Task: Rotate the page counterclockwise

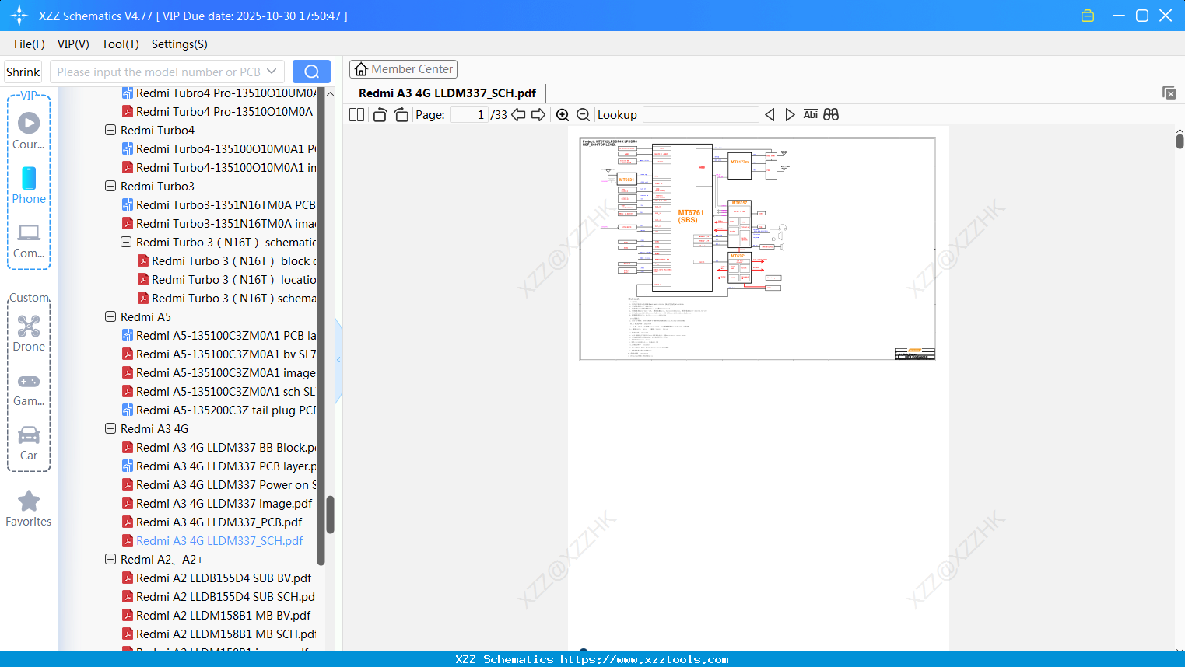Action: tap(380, 115)
